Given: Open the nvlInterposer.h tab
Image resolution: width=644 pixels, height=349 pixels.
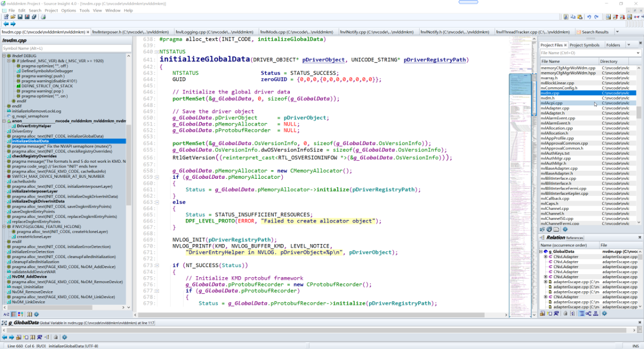Looking at the screenshot, I should click(x=133, y=32).
